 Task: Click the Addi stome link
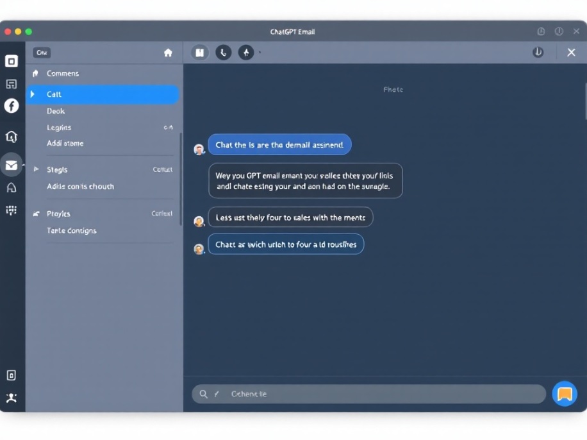65,143
